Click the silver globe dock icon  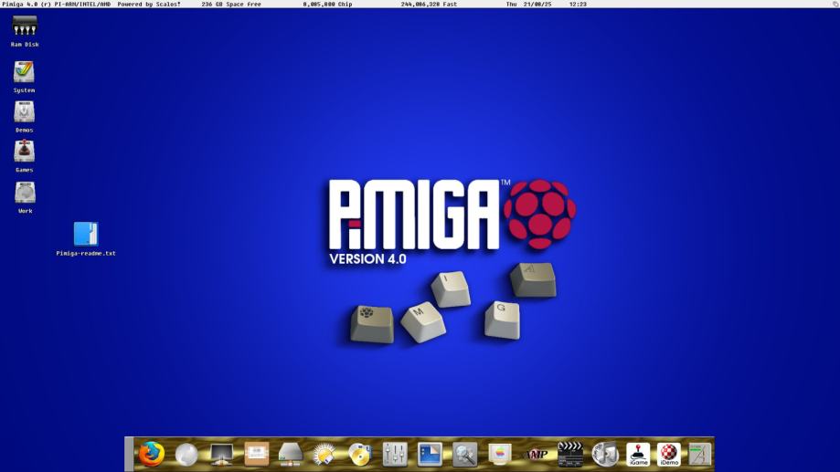(186, 456)
